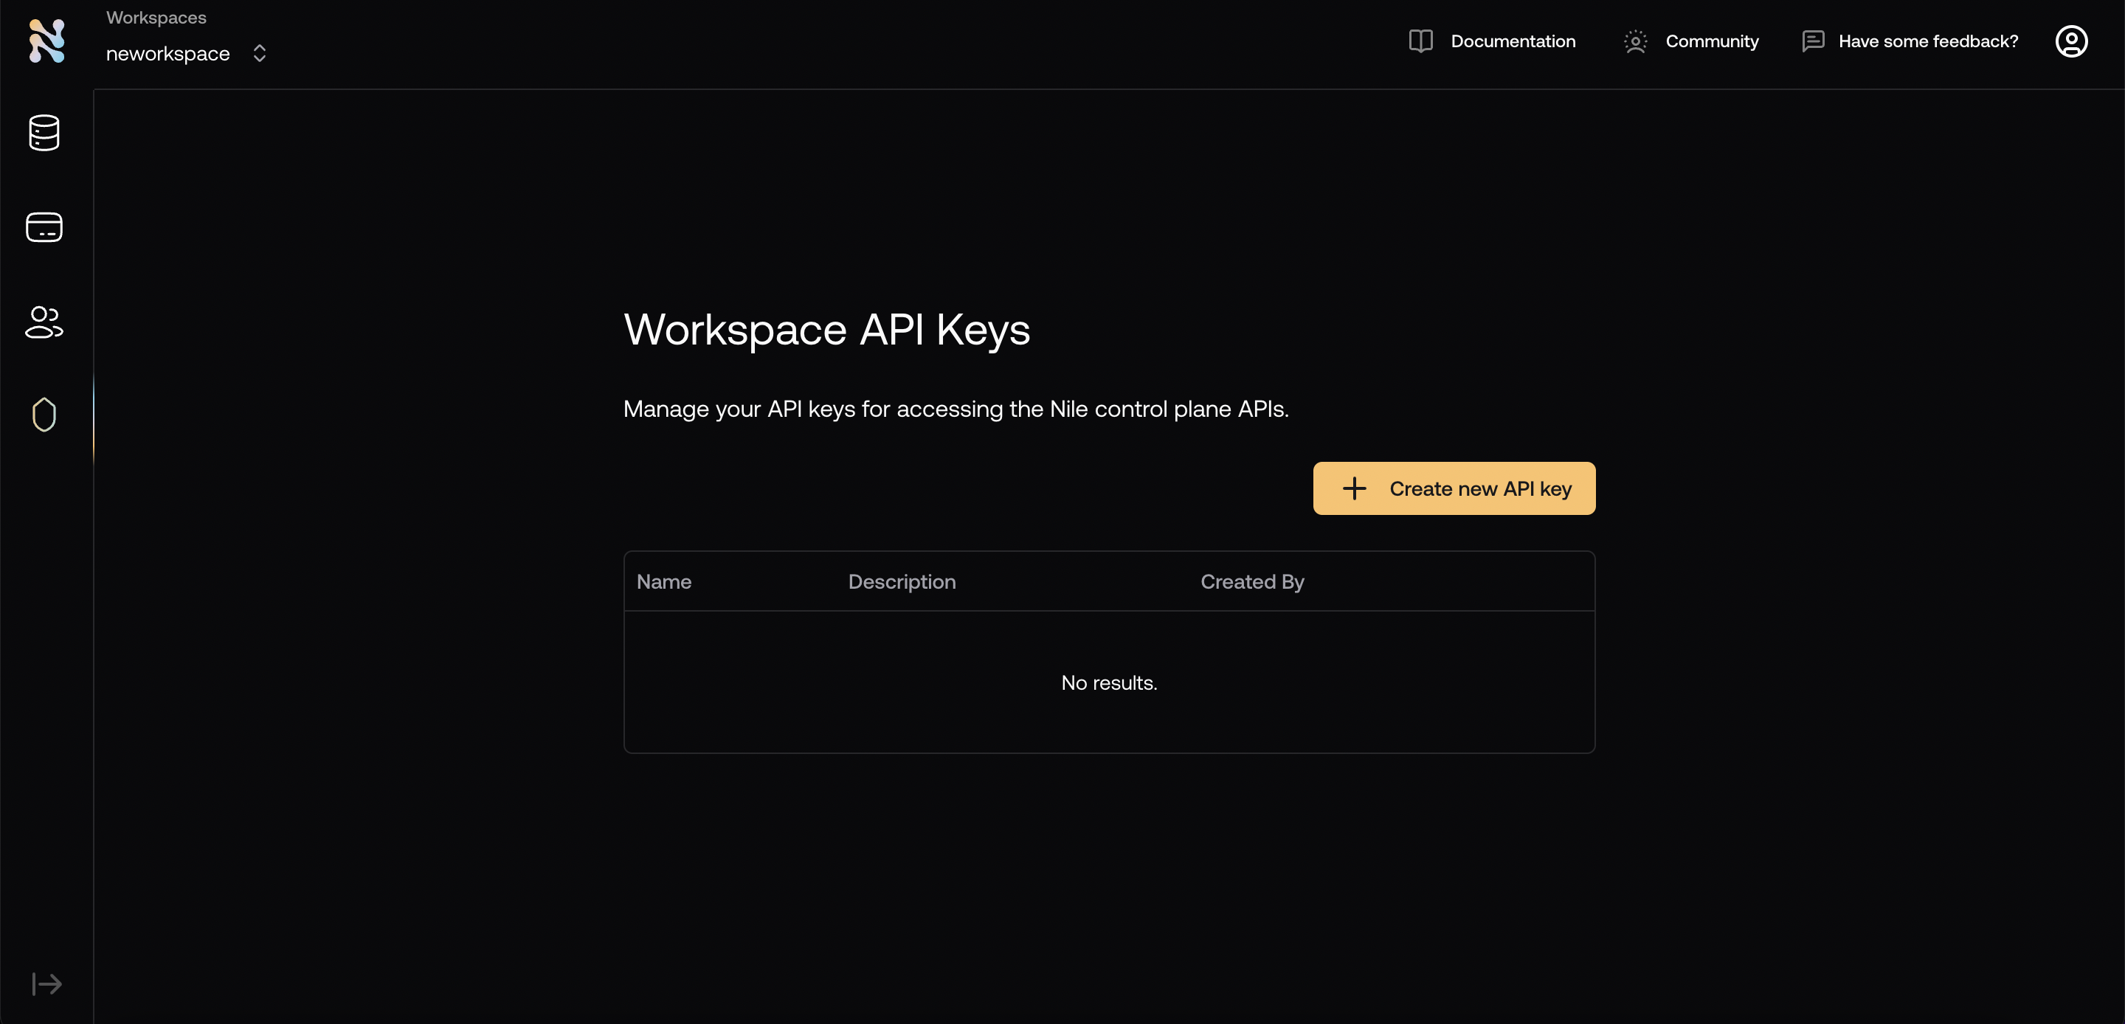Open the Databases sidebar icon
Viewport: 2125px width, 1024px height.
(x=44, y=133)
